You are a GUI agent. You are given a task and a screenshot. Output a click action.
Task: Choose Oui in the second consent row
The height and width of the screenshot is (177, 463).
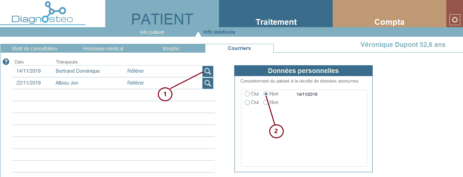[247, 103]
